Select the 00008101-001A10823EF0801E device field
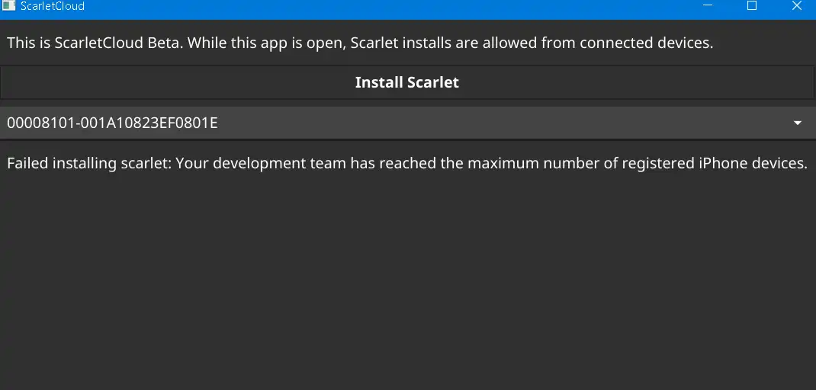This screenshot has height=390, width=816. pyautogui.click(x=408, y=123)
